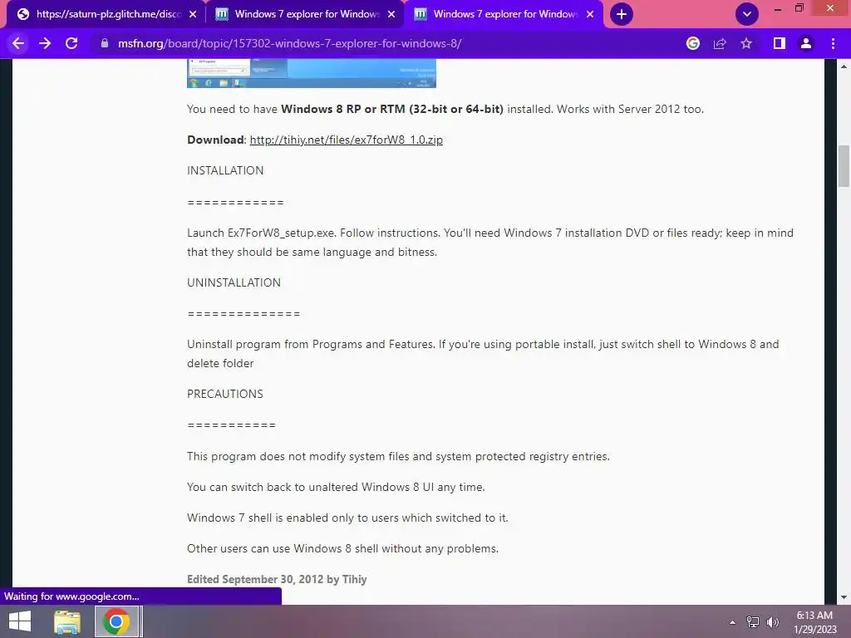Click 'Waiting for www.google.com...' status text
Screen dimensions: 851x638
71,596
